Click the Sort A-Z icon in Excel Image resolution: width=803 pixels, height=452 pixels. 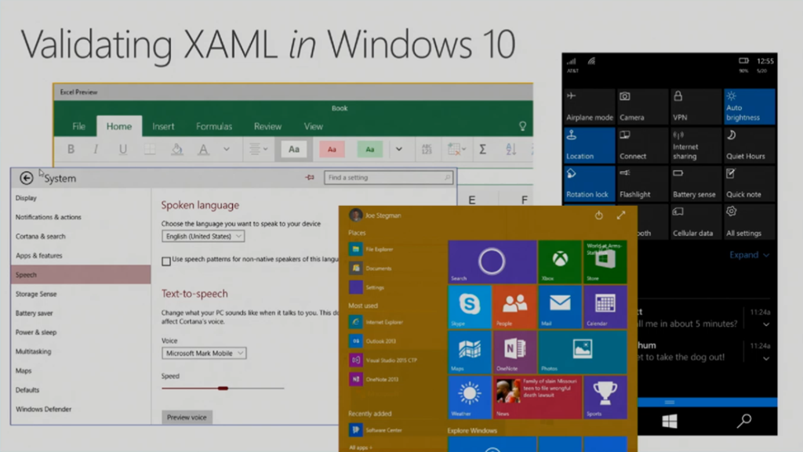pos(511,150)
